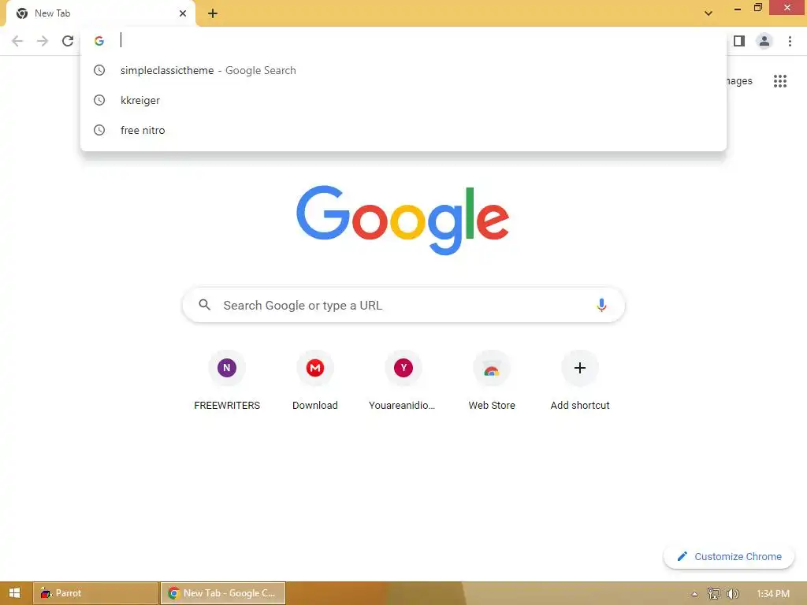The width and height of the screenshot is (807, 605).
Task: Open the Windows Start button
Action: 14,593
